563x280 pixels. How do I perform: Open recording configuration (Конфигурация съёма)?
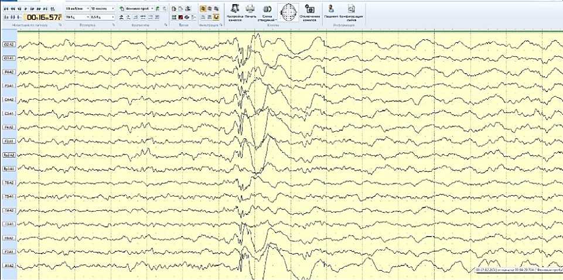click(x=350, y=11)
